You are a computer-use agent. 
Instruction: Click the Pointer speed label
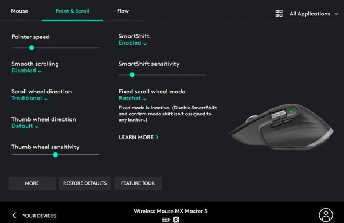tap(30, 37)
